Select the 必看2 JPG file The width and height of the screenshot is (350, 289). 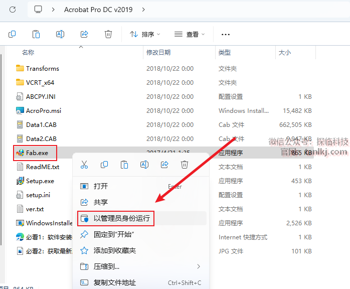point(44,251)
